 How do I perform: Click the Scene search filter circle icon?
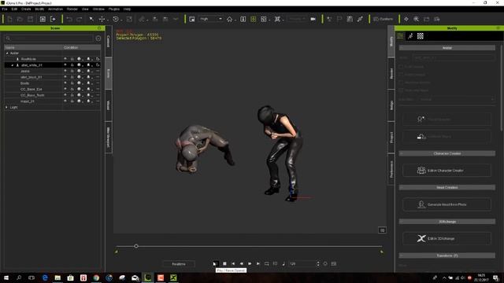click(98, 39)
